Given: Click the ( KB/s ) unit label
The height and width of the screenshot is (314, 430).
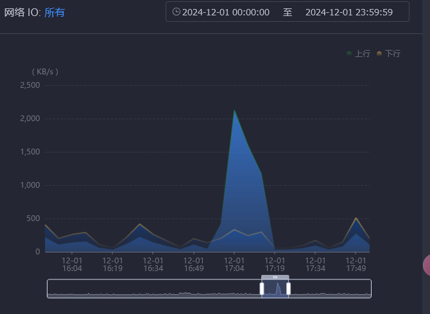Looking at the screenshot, I should point(45,72).
